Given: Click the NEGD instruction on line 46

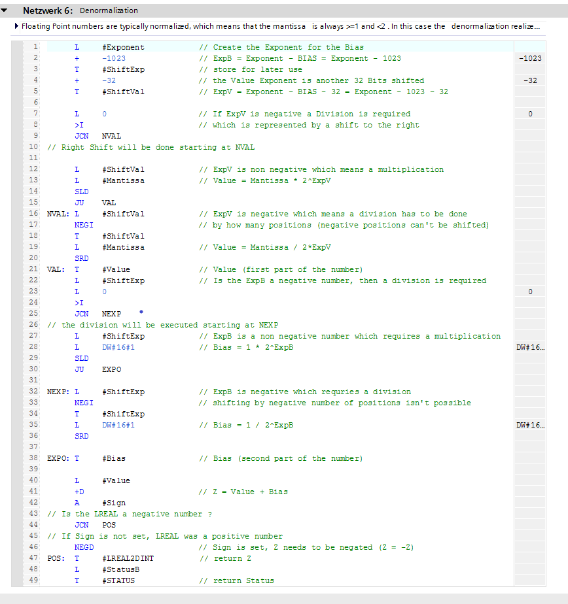Looking at the screenshot, I should [84, 547].
